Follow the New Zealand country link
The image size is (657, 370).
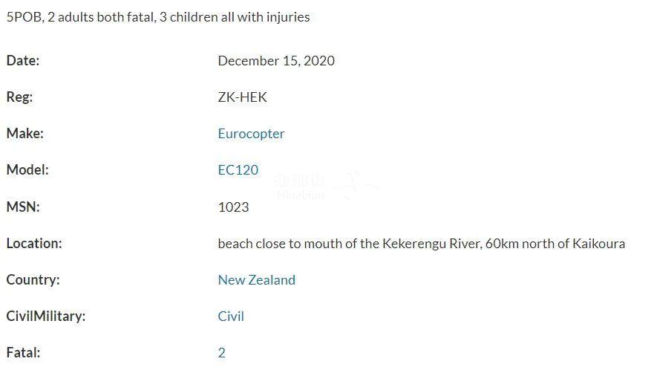click(256, 280)
